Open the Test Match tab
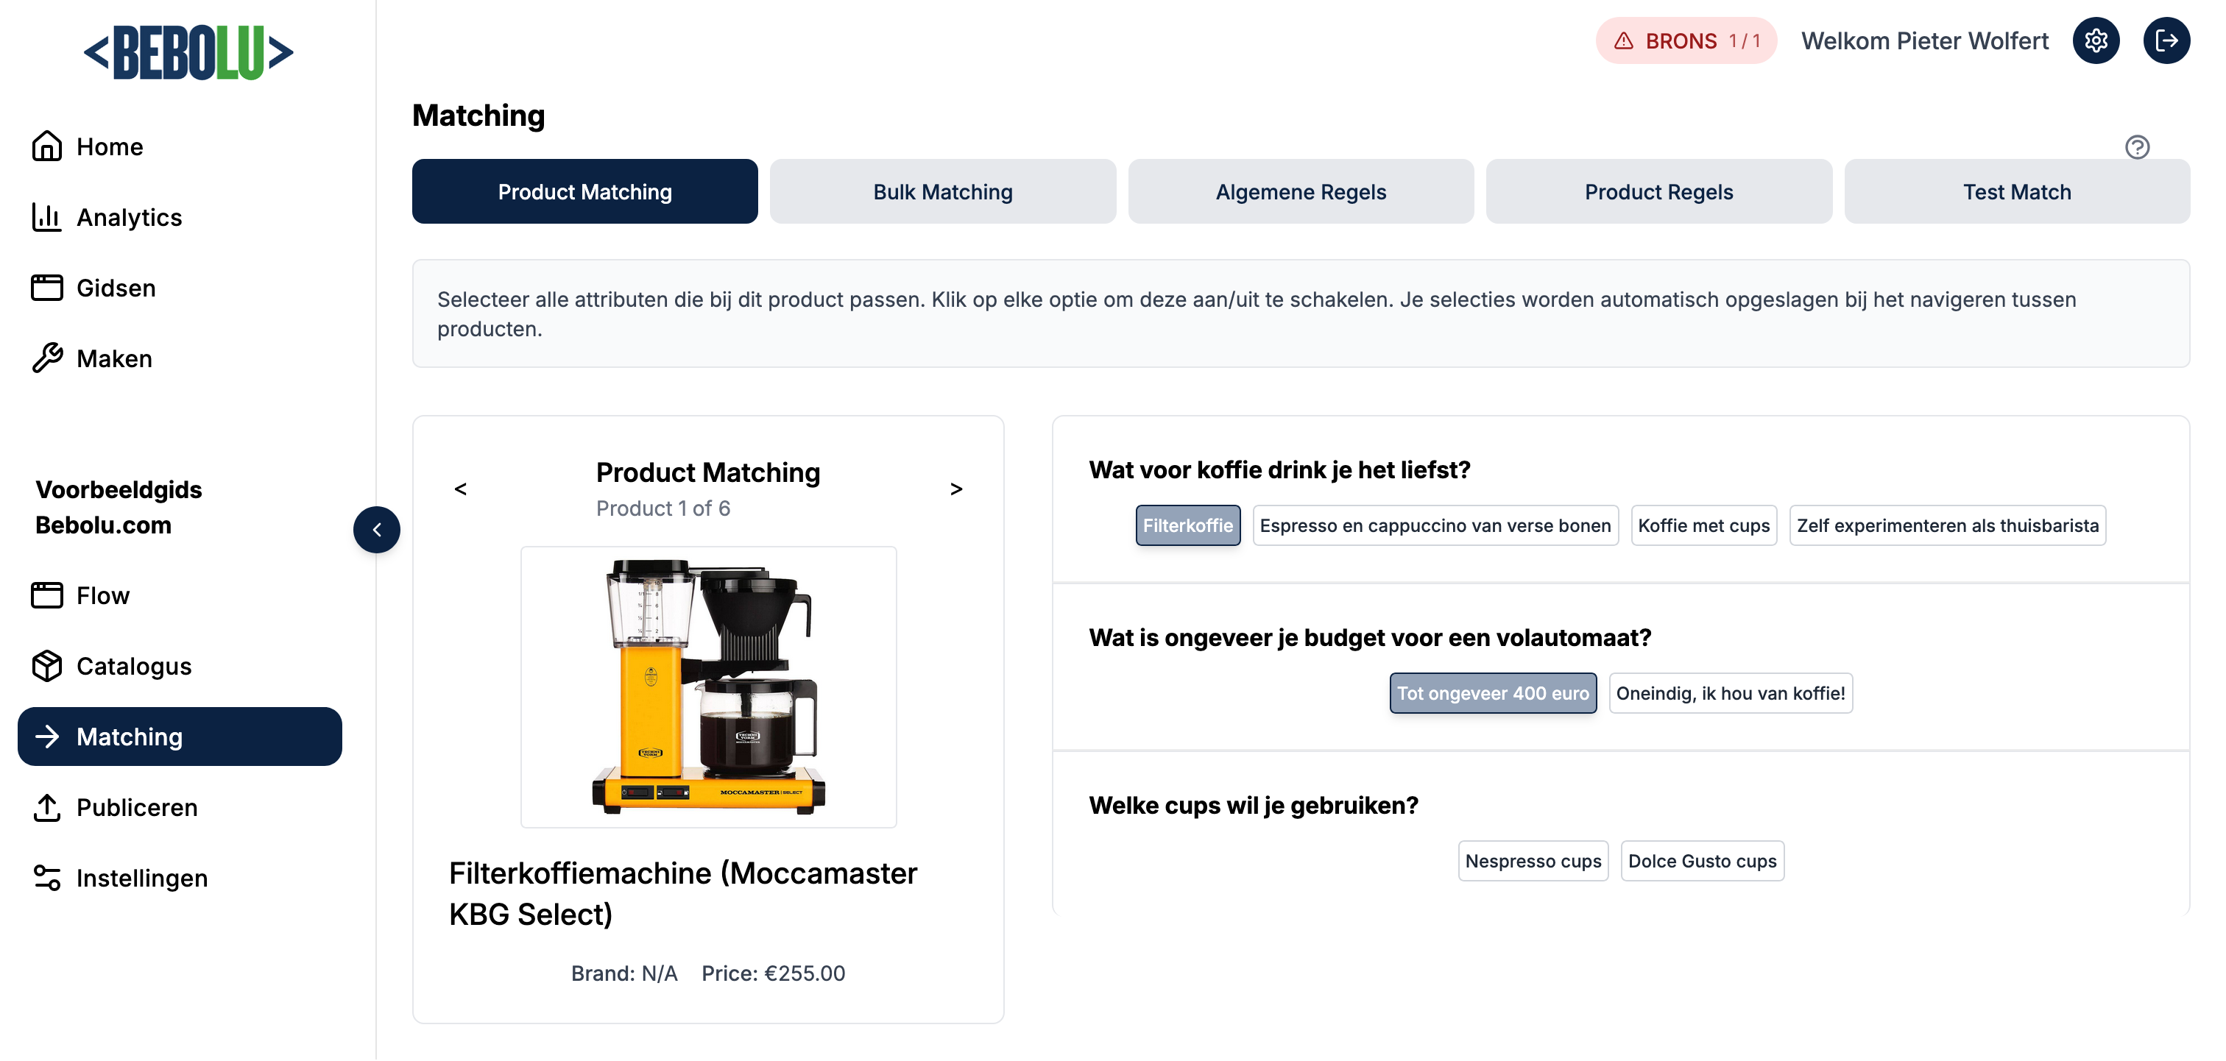The height and width of the screenshot is (1061, 2226). coord(2016,192)
